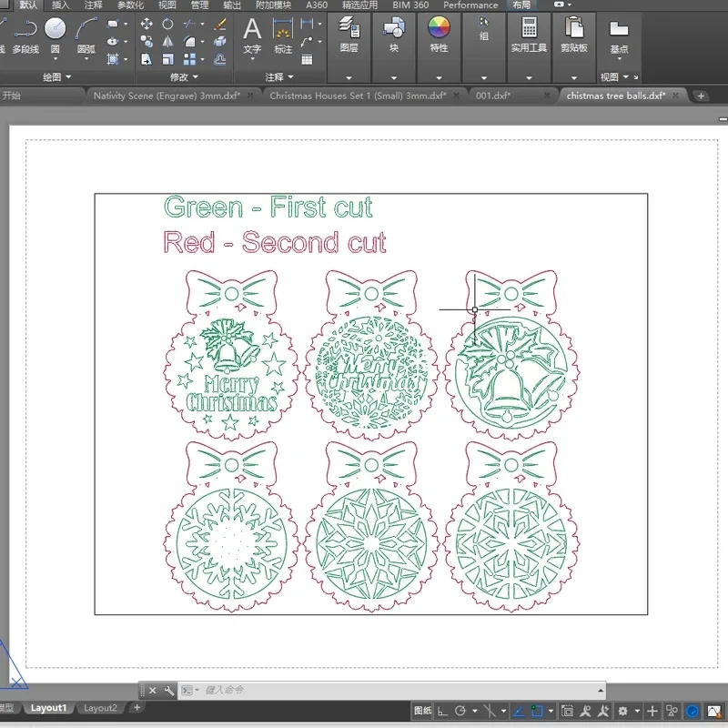Image resolution: width=728 pixels, height=728 pixels.
Task: Toggle annotation auto-scale in status bar
Action: tap(603, 711)
